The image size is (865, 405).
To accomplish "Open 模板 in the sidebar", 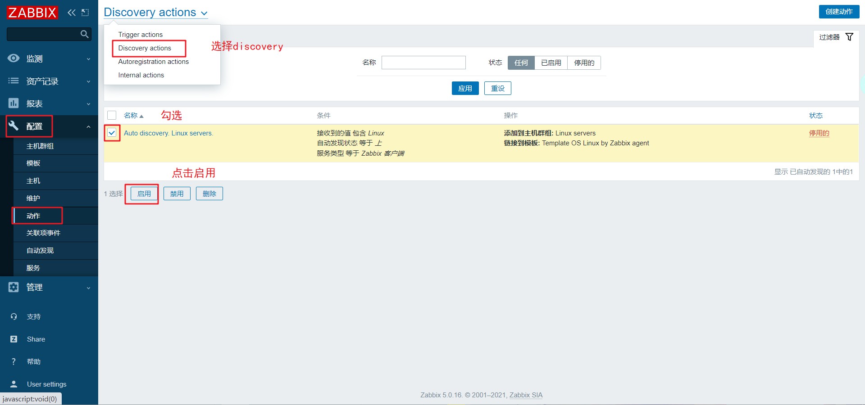I will click(56, 163).
